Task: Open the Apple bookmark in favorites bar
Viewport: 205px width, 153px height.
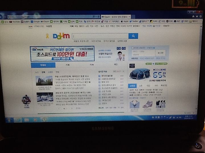Action: pos(125,21)
